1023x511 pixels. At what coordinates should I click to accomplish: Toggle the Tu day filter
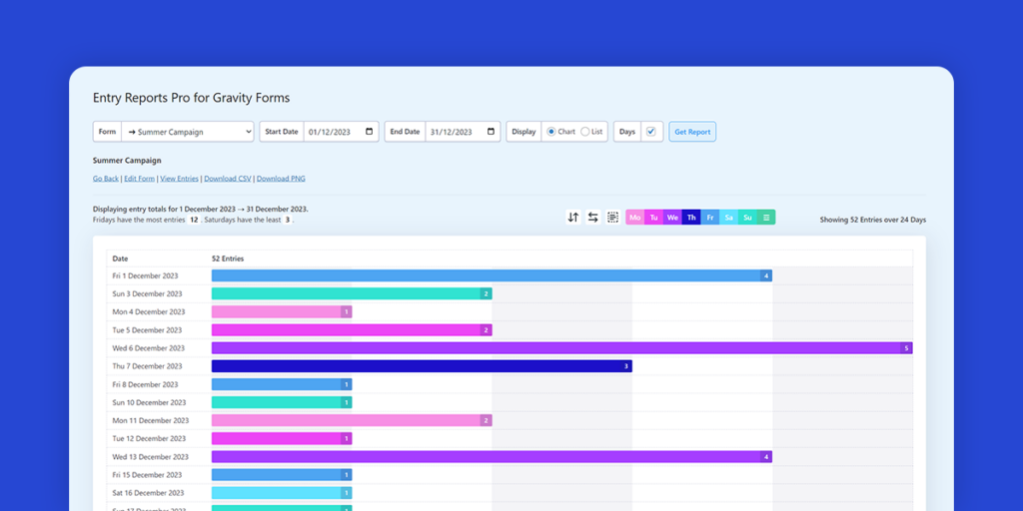[x=653, y=217]
